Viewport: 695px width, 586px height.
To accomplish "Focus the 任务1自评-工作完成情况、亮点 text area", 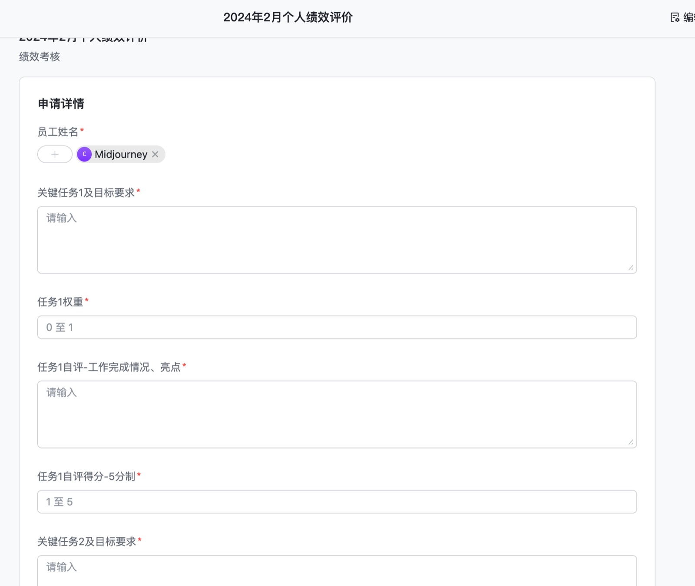I will pos(337,415).
